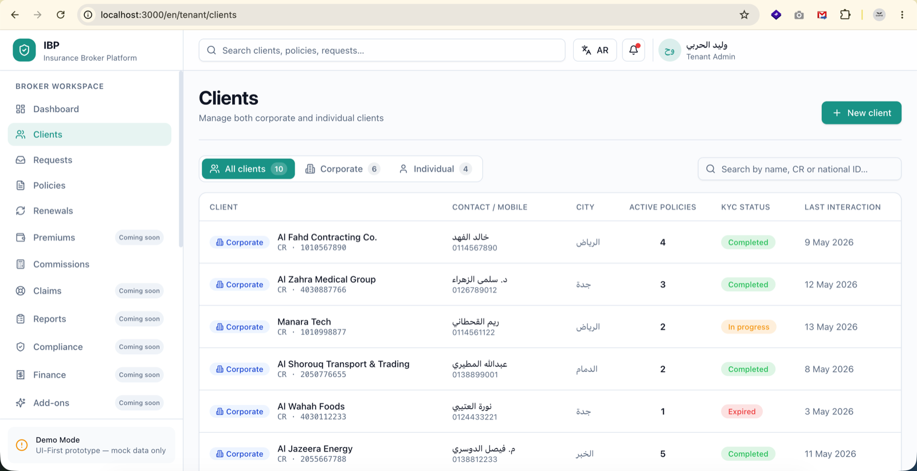
Task: Reload the browser page
Action: (x=61, y=15)
